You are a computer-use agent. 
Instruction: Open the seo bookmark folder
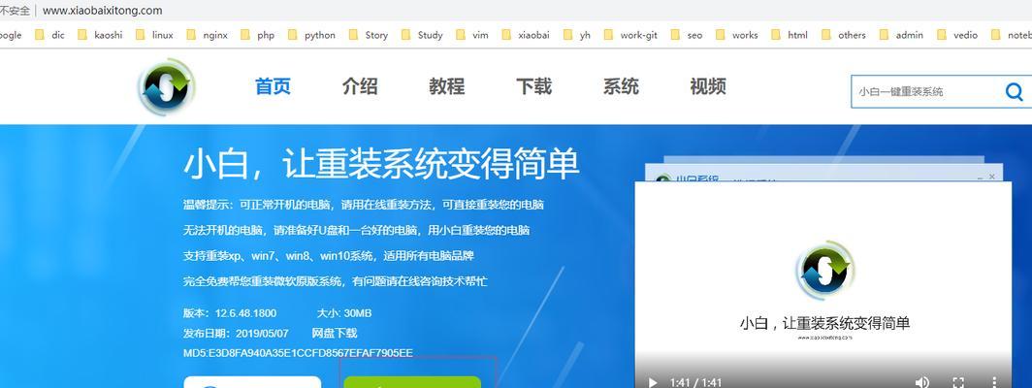(x=687, y=35)
